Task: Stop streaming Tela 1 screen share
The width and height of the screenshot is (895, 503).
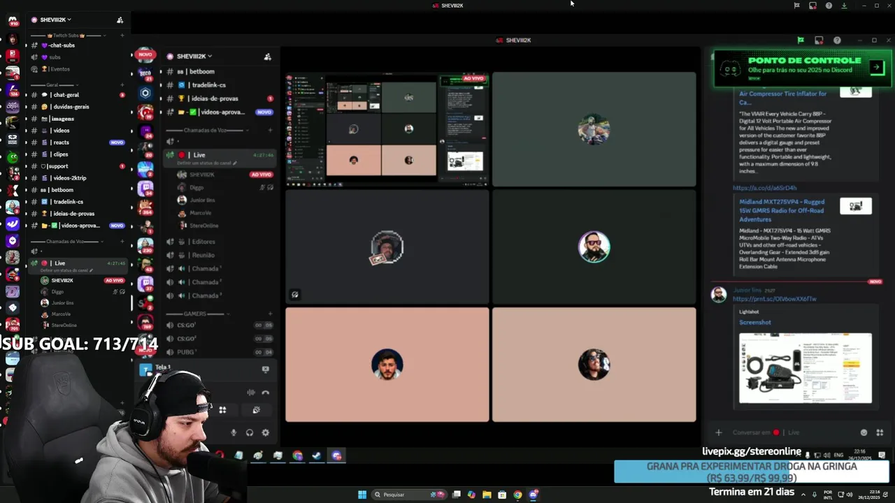Action: point(266,369)
